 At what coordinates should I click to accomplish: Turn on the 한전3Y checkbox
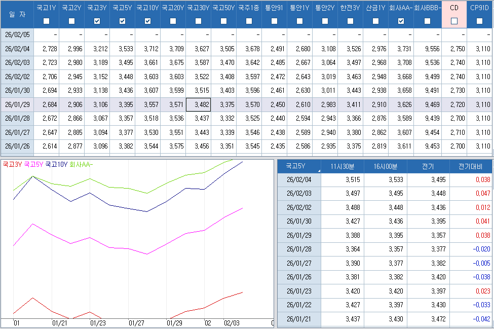pos(350,21)
